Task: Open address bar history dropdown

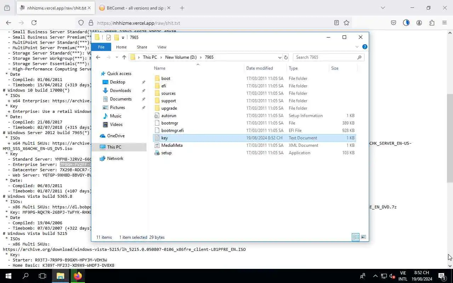Action: click(x=280, y=57)
